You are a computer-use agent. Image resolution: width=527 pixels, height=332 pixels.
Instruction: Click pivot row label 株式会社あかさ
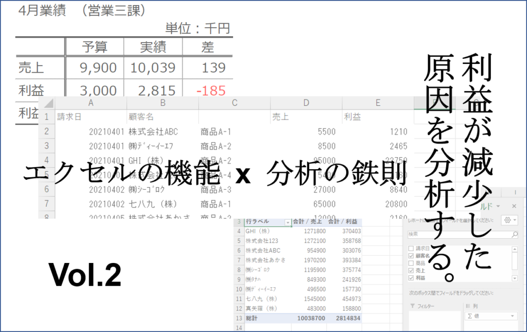pyautogui.click(x=266, y=260)
